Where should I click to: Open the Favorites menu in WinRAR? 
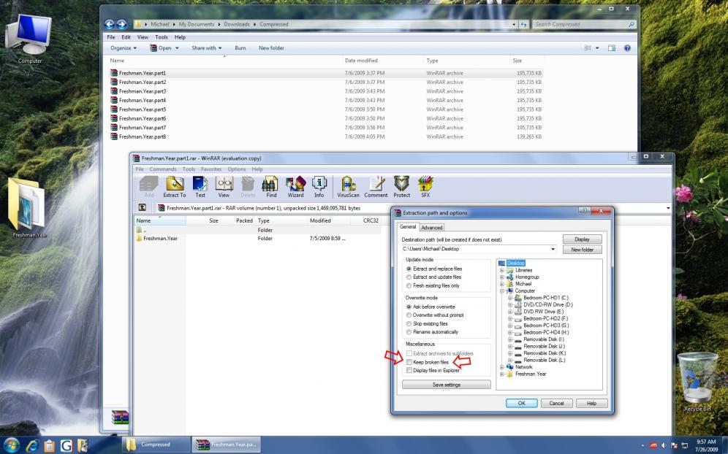coord(211,169)
